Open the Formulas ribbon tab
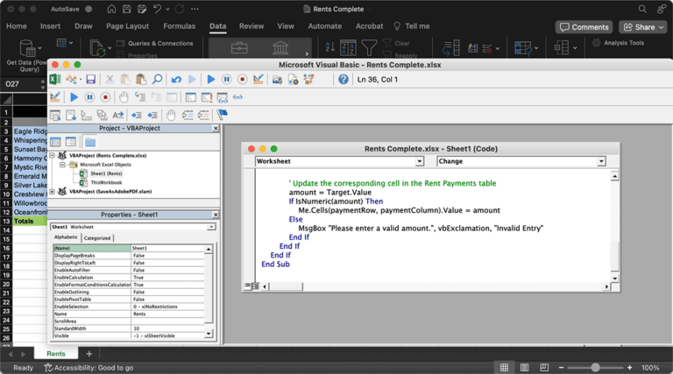This screenshot has width=673, height=374. (179, 26)
